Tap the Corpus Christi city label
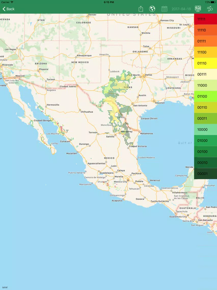The image size is (217, 290). [x=149, y=118]
